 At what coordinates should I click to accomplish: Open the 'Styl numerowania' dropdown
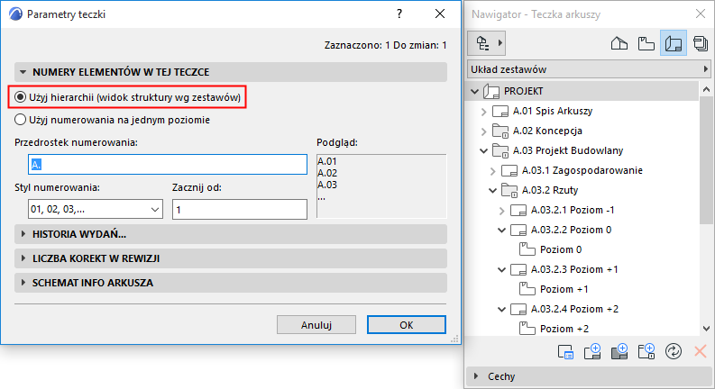coord(88,209)
